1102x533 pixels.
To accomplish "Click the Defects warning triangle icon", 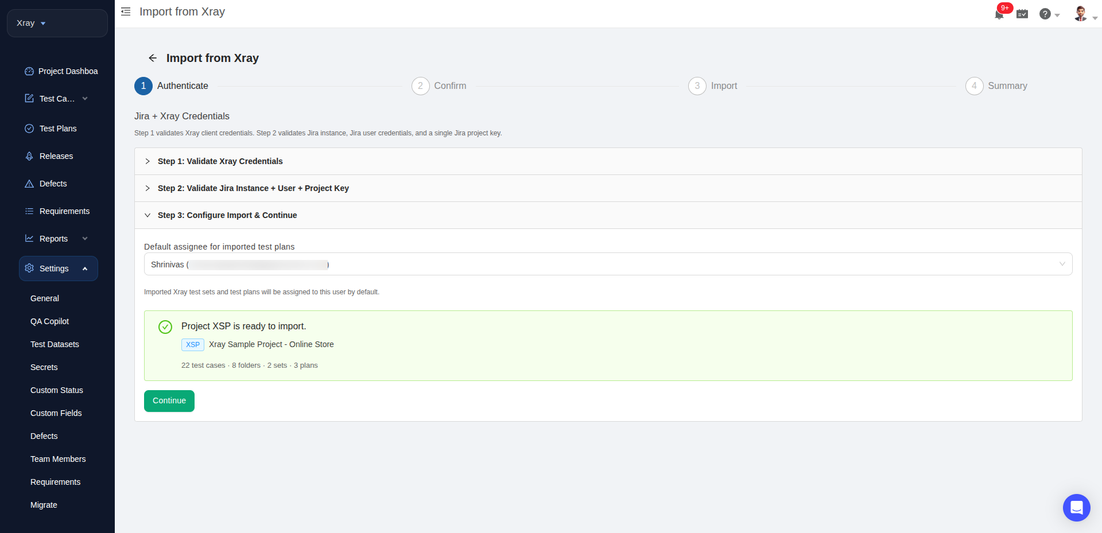I will click(x=29, y=184).
